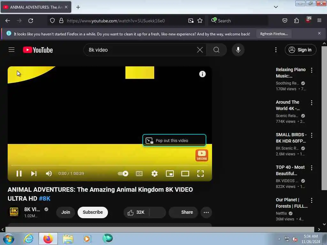Go back to previous page

(8, 21)
